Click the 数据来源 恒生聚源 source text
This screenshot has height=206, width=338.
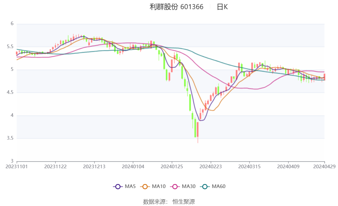point(169,202)
